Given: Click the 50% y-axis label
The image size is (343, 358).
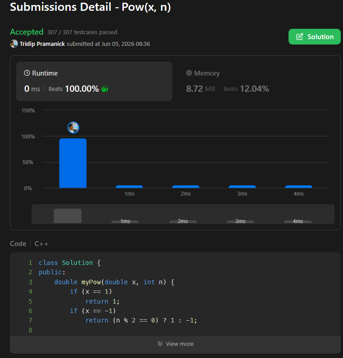Looking at the screenshot, I should tap(28, 162).
